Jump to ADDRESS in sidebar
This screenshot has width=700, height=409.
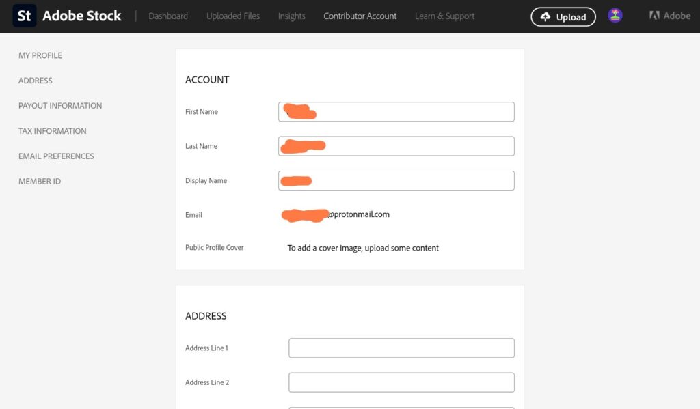point(36,81)
